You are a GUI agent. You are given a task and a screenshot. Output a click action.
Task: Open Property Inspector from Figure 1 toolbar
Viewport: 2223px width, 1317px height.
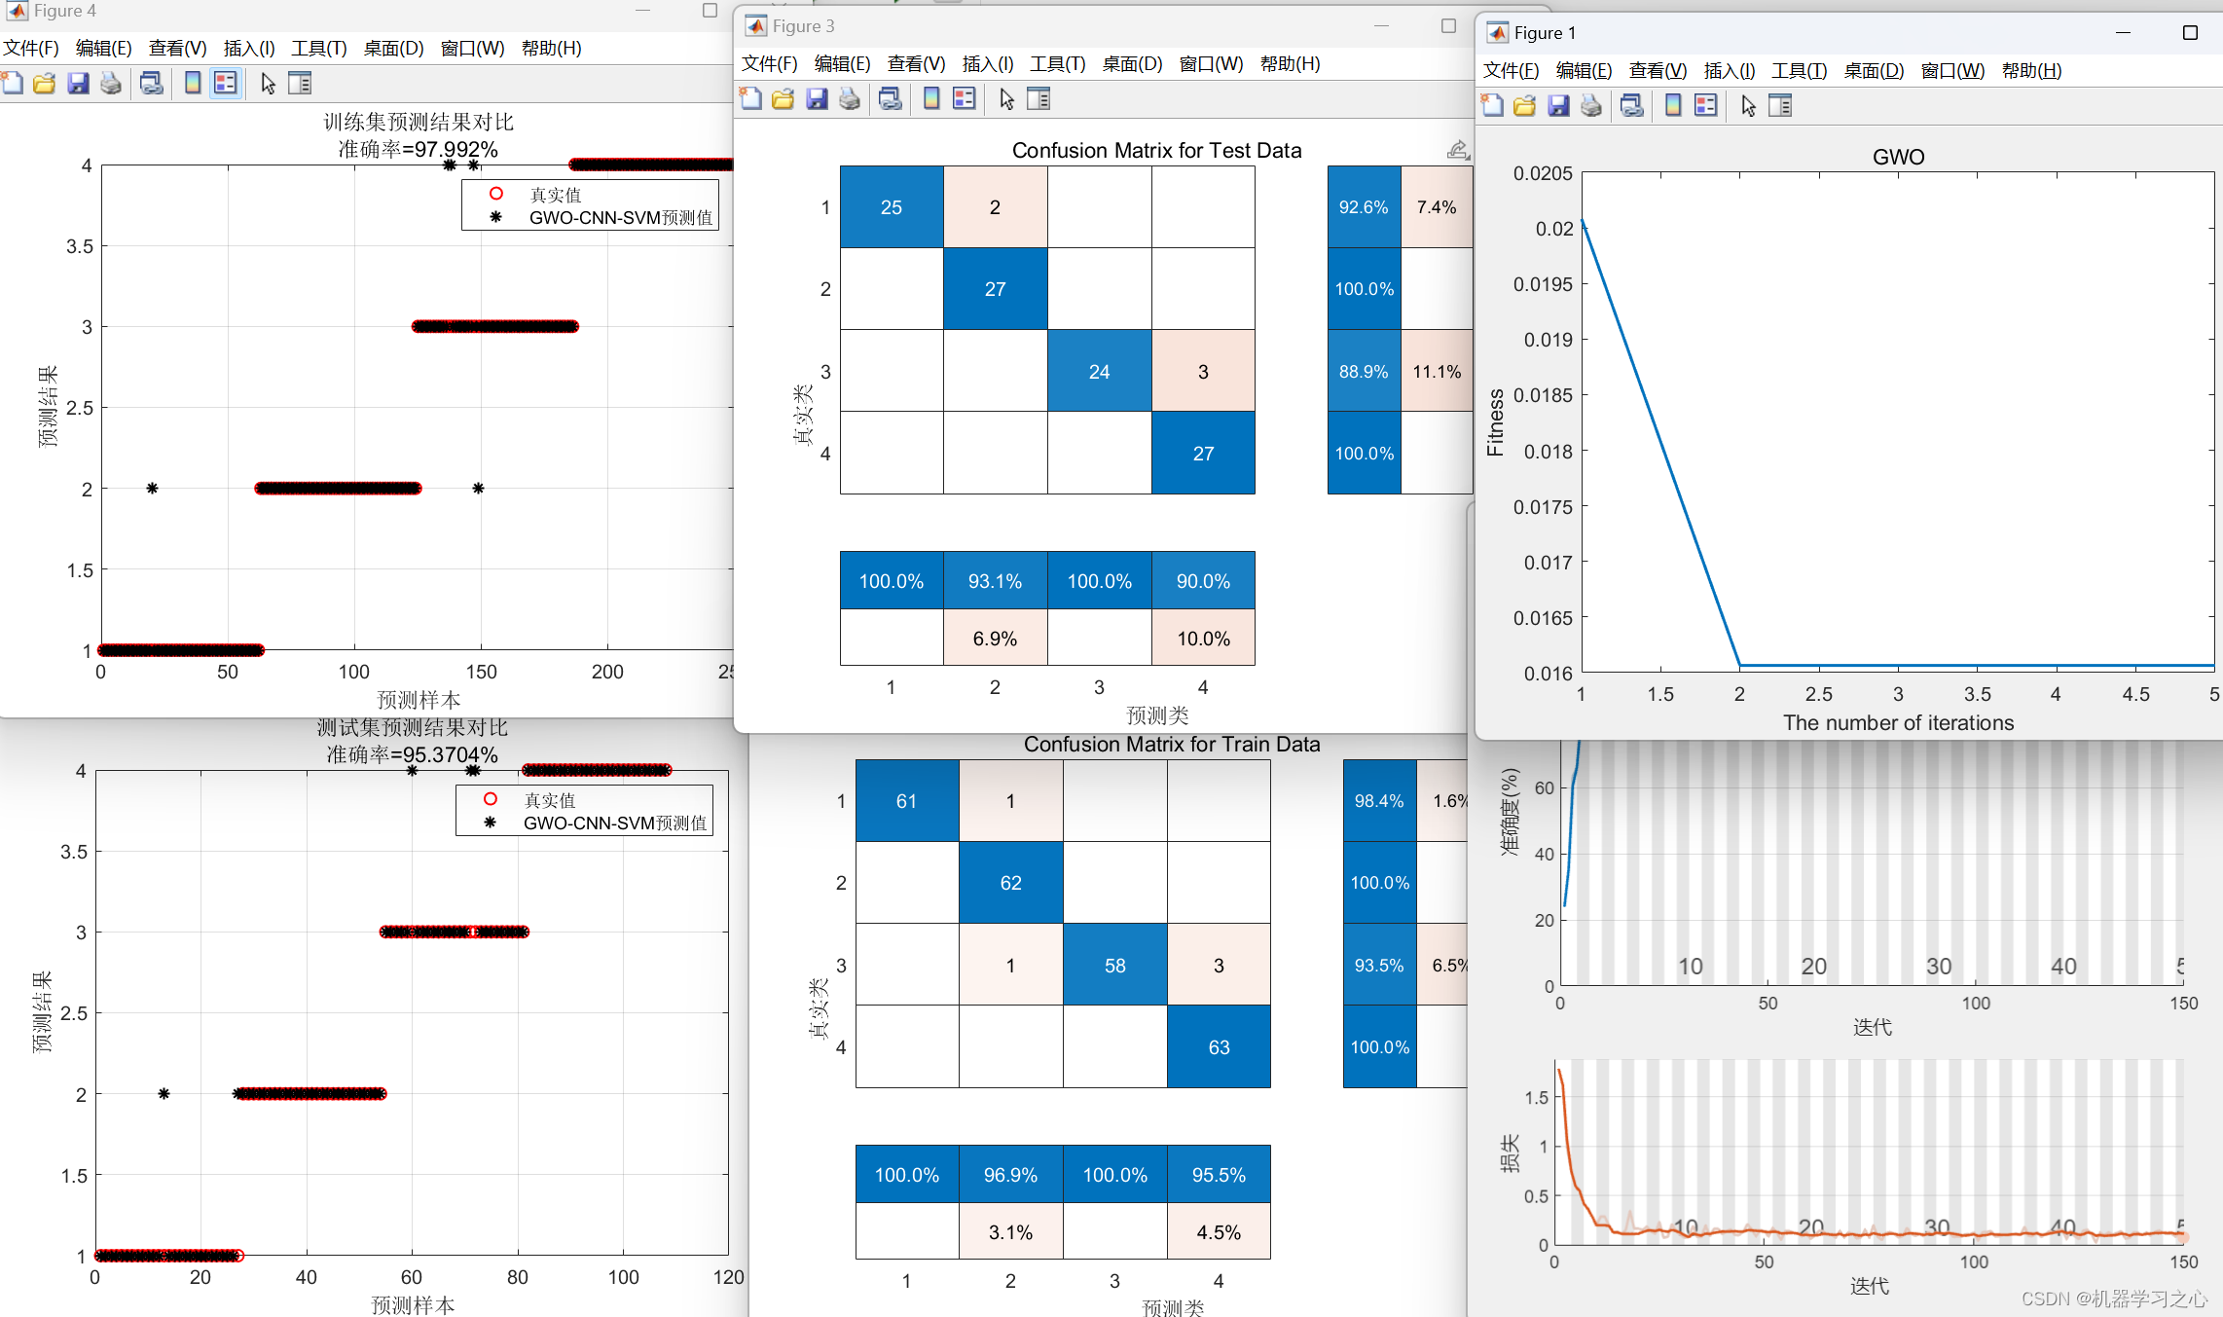point(1781,106)
